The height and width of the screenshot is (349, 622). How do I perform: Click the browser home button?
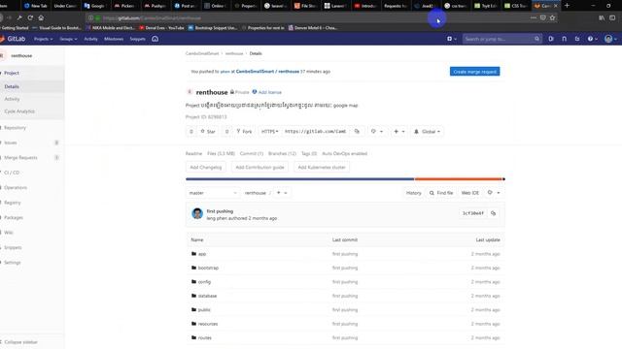(41, 17)
